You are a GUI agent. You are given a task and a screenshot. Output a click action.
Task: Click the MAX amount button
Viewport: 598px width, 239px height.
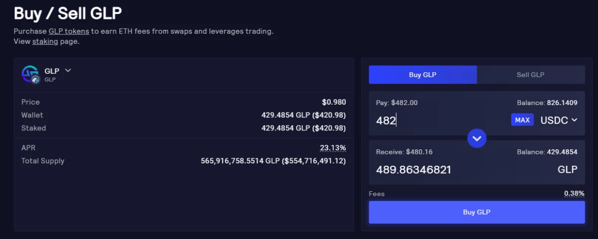(522, 120)
